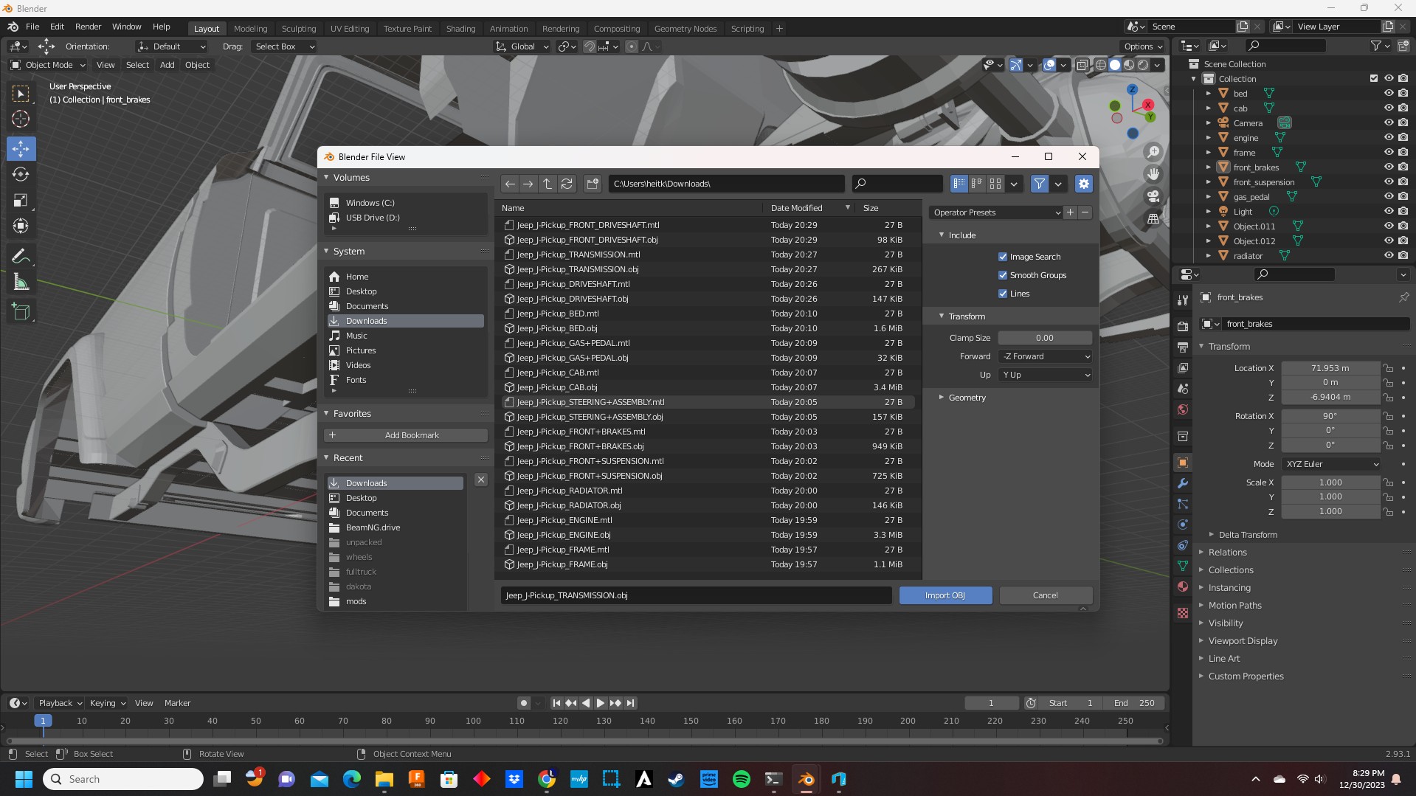Open the Render menu
This screenshot has height=796, width=1416.
pyautogui.click(x=88, y=27)
